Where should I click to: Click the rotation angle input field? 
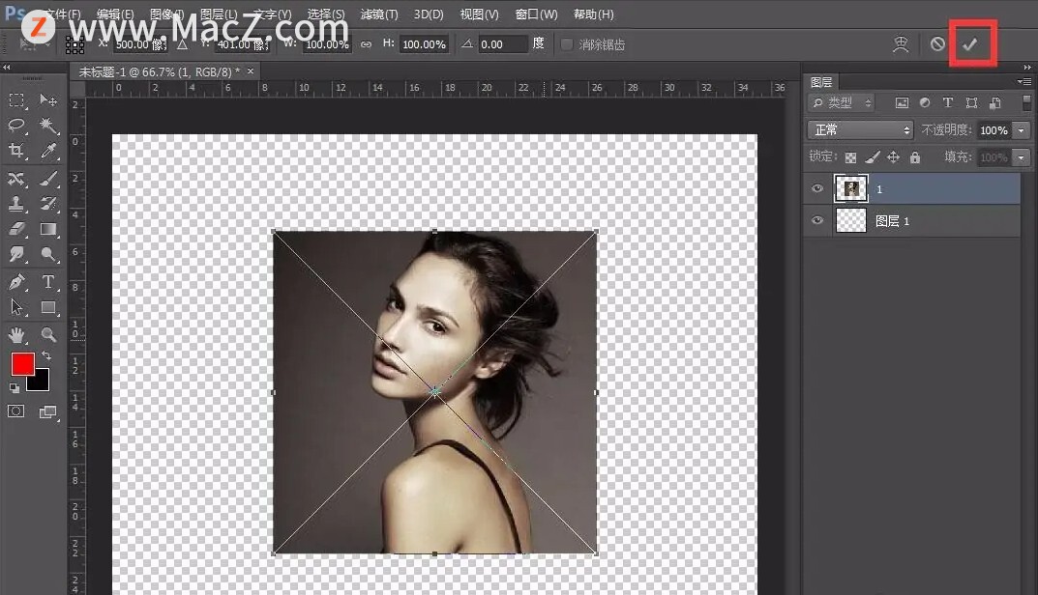coord(504,44)
